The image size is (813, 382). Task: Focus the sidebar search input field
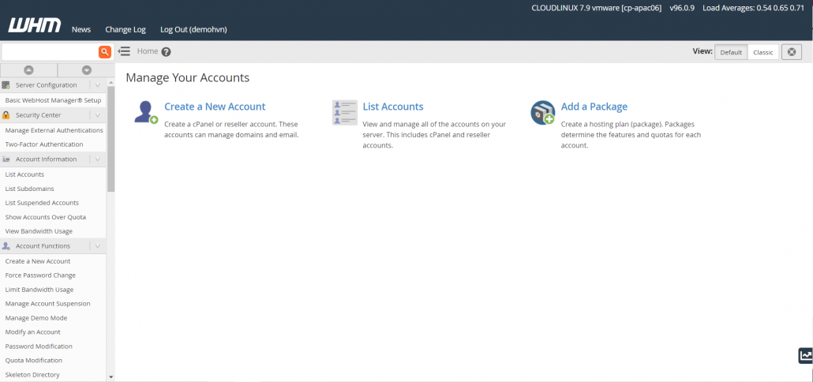point(50,51)
